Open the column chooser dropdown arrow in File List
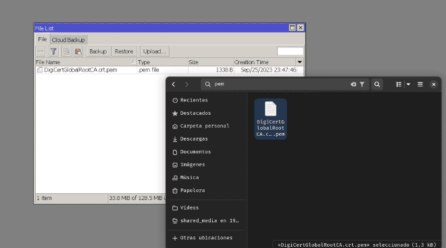The width and height of the screenshot is (446, 248). coord(299,62)
